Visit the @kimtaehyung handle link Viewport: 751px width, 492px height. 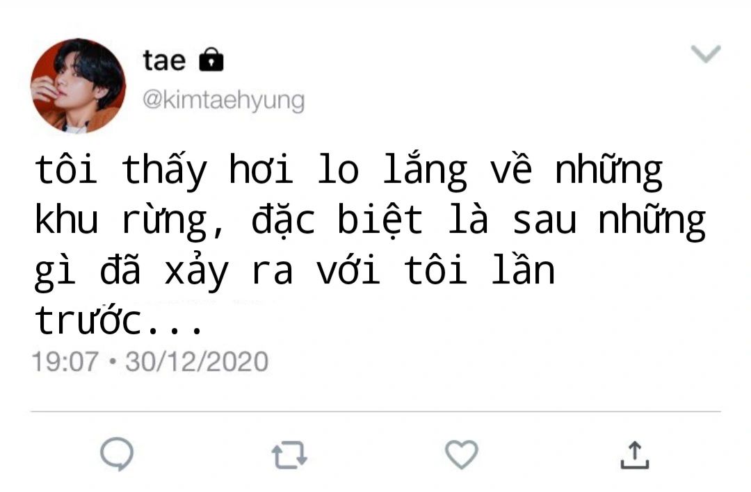(x=224, y=101)
